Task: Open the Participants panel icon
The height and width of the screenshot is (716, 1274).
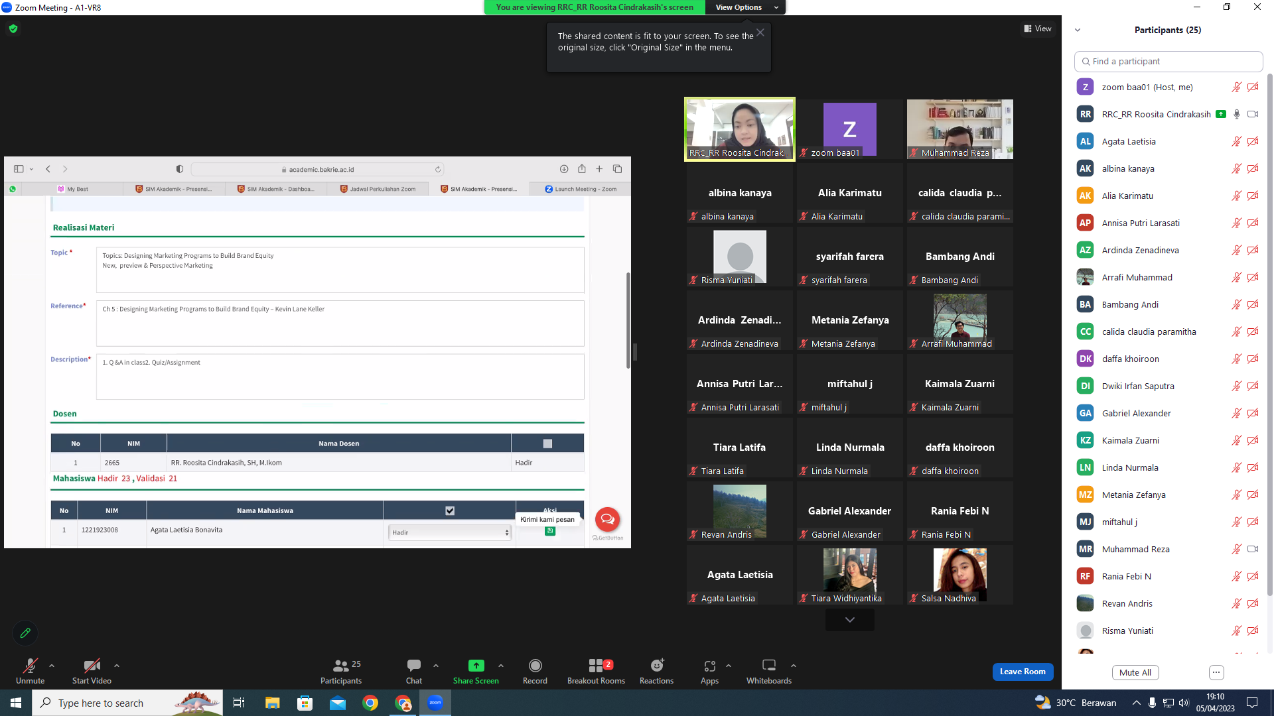Action: coord(341,666)
